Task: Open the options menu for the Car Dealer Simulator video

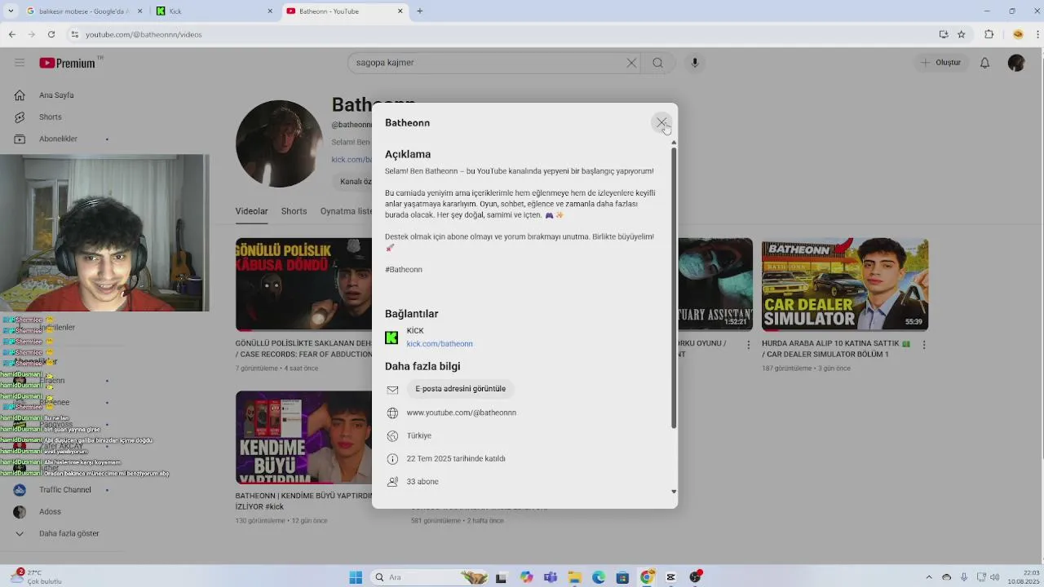Action: pyautogui.click(x=924, y=345)
